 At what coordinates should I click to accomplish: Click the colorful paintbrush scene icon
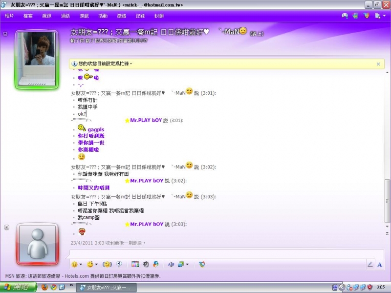point(366,16)
